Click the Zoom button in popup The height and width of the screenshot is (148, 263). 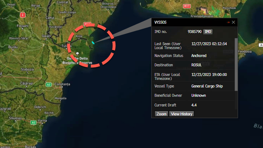(x=161, y=114)
